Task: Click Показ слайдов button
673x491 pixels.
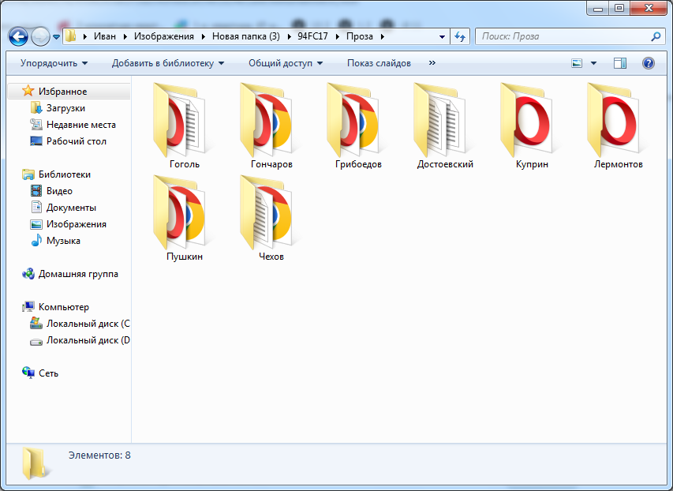Action: pos(379,63)
